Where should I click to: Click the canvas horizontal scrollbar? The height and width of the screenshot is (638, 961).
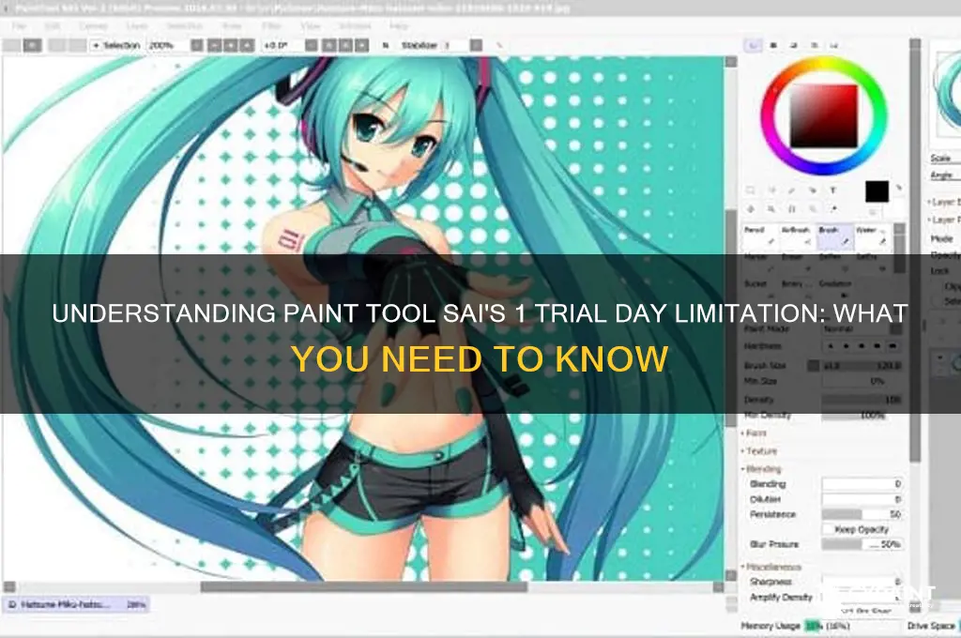click(x=364, y=587)
